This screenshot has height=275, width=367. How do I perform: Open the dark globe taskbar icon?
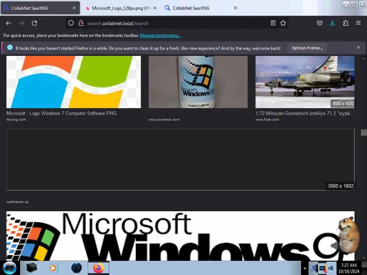(76, 268)
